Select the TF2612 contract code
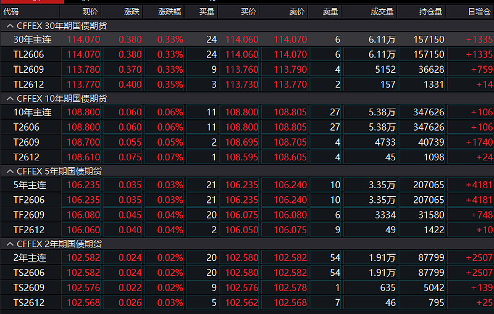Screen dimensions: 494x314 click(29, 229)
